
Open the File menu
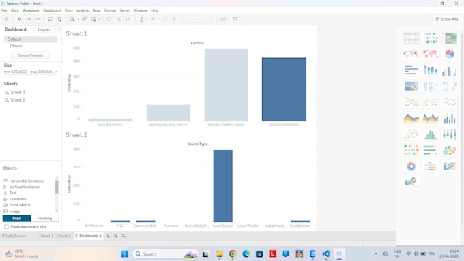click(4, 10)
